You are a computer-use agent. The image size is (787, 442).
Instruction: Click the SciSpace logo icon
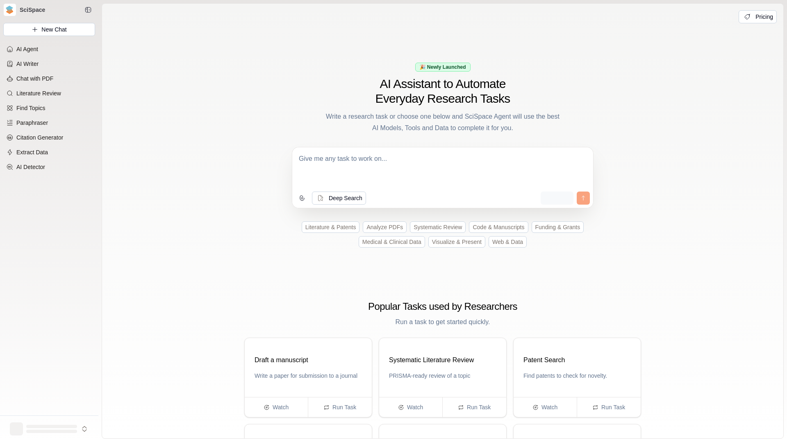[10, 10]
